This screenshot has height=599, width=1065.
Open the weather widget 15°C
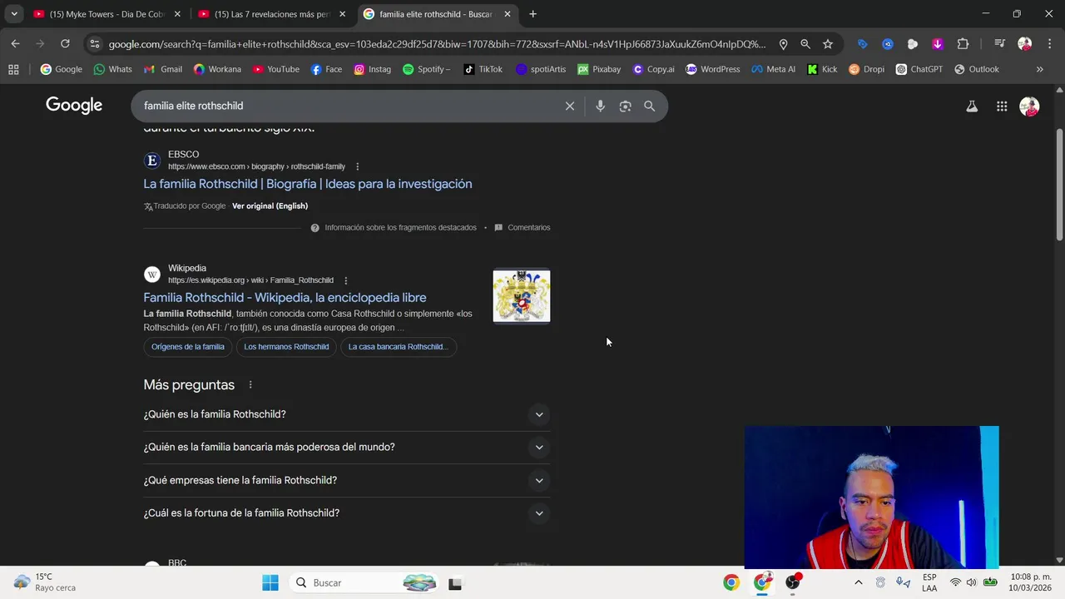tap(46, 582)
